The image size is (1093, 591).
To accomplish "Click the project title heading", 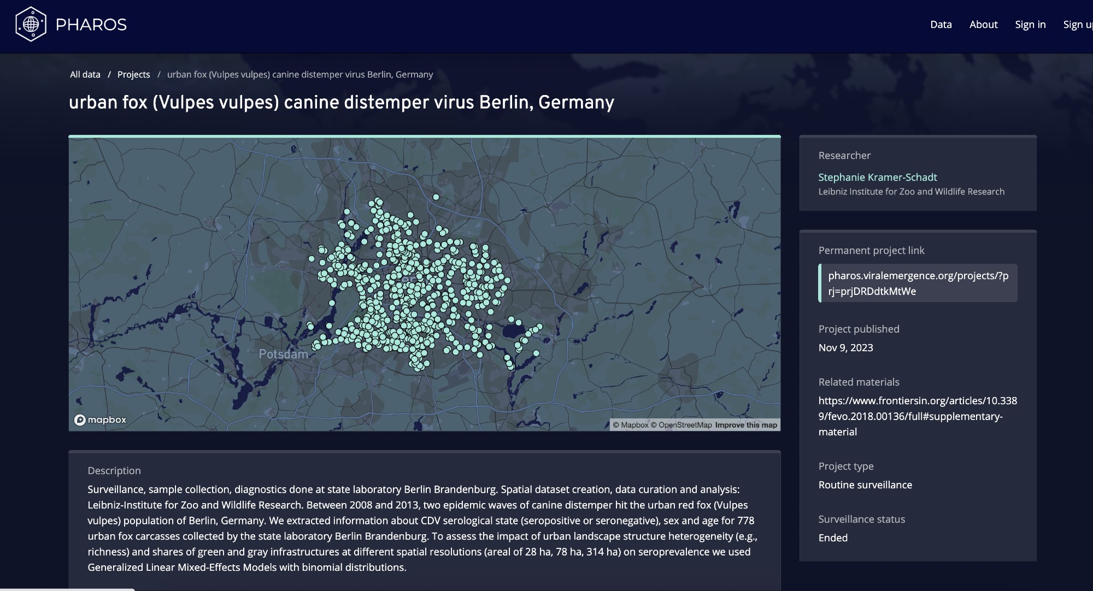I will click(x=342, y=102).
